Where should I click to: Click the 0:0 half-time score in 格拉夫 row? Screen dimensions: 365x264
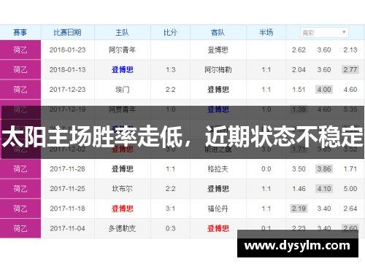(266, 168)
